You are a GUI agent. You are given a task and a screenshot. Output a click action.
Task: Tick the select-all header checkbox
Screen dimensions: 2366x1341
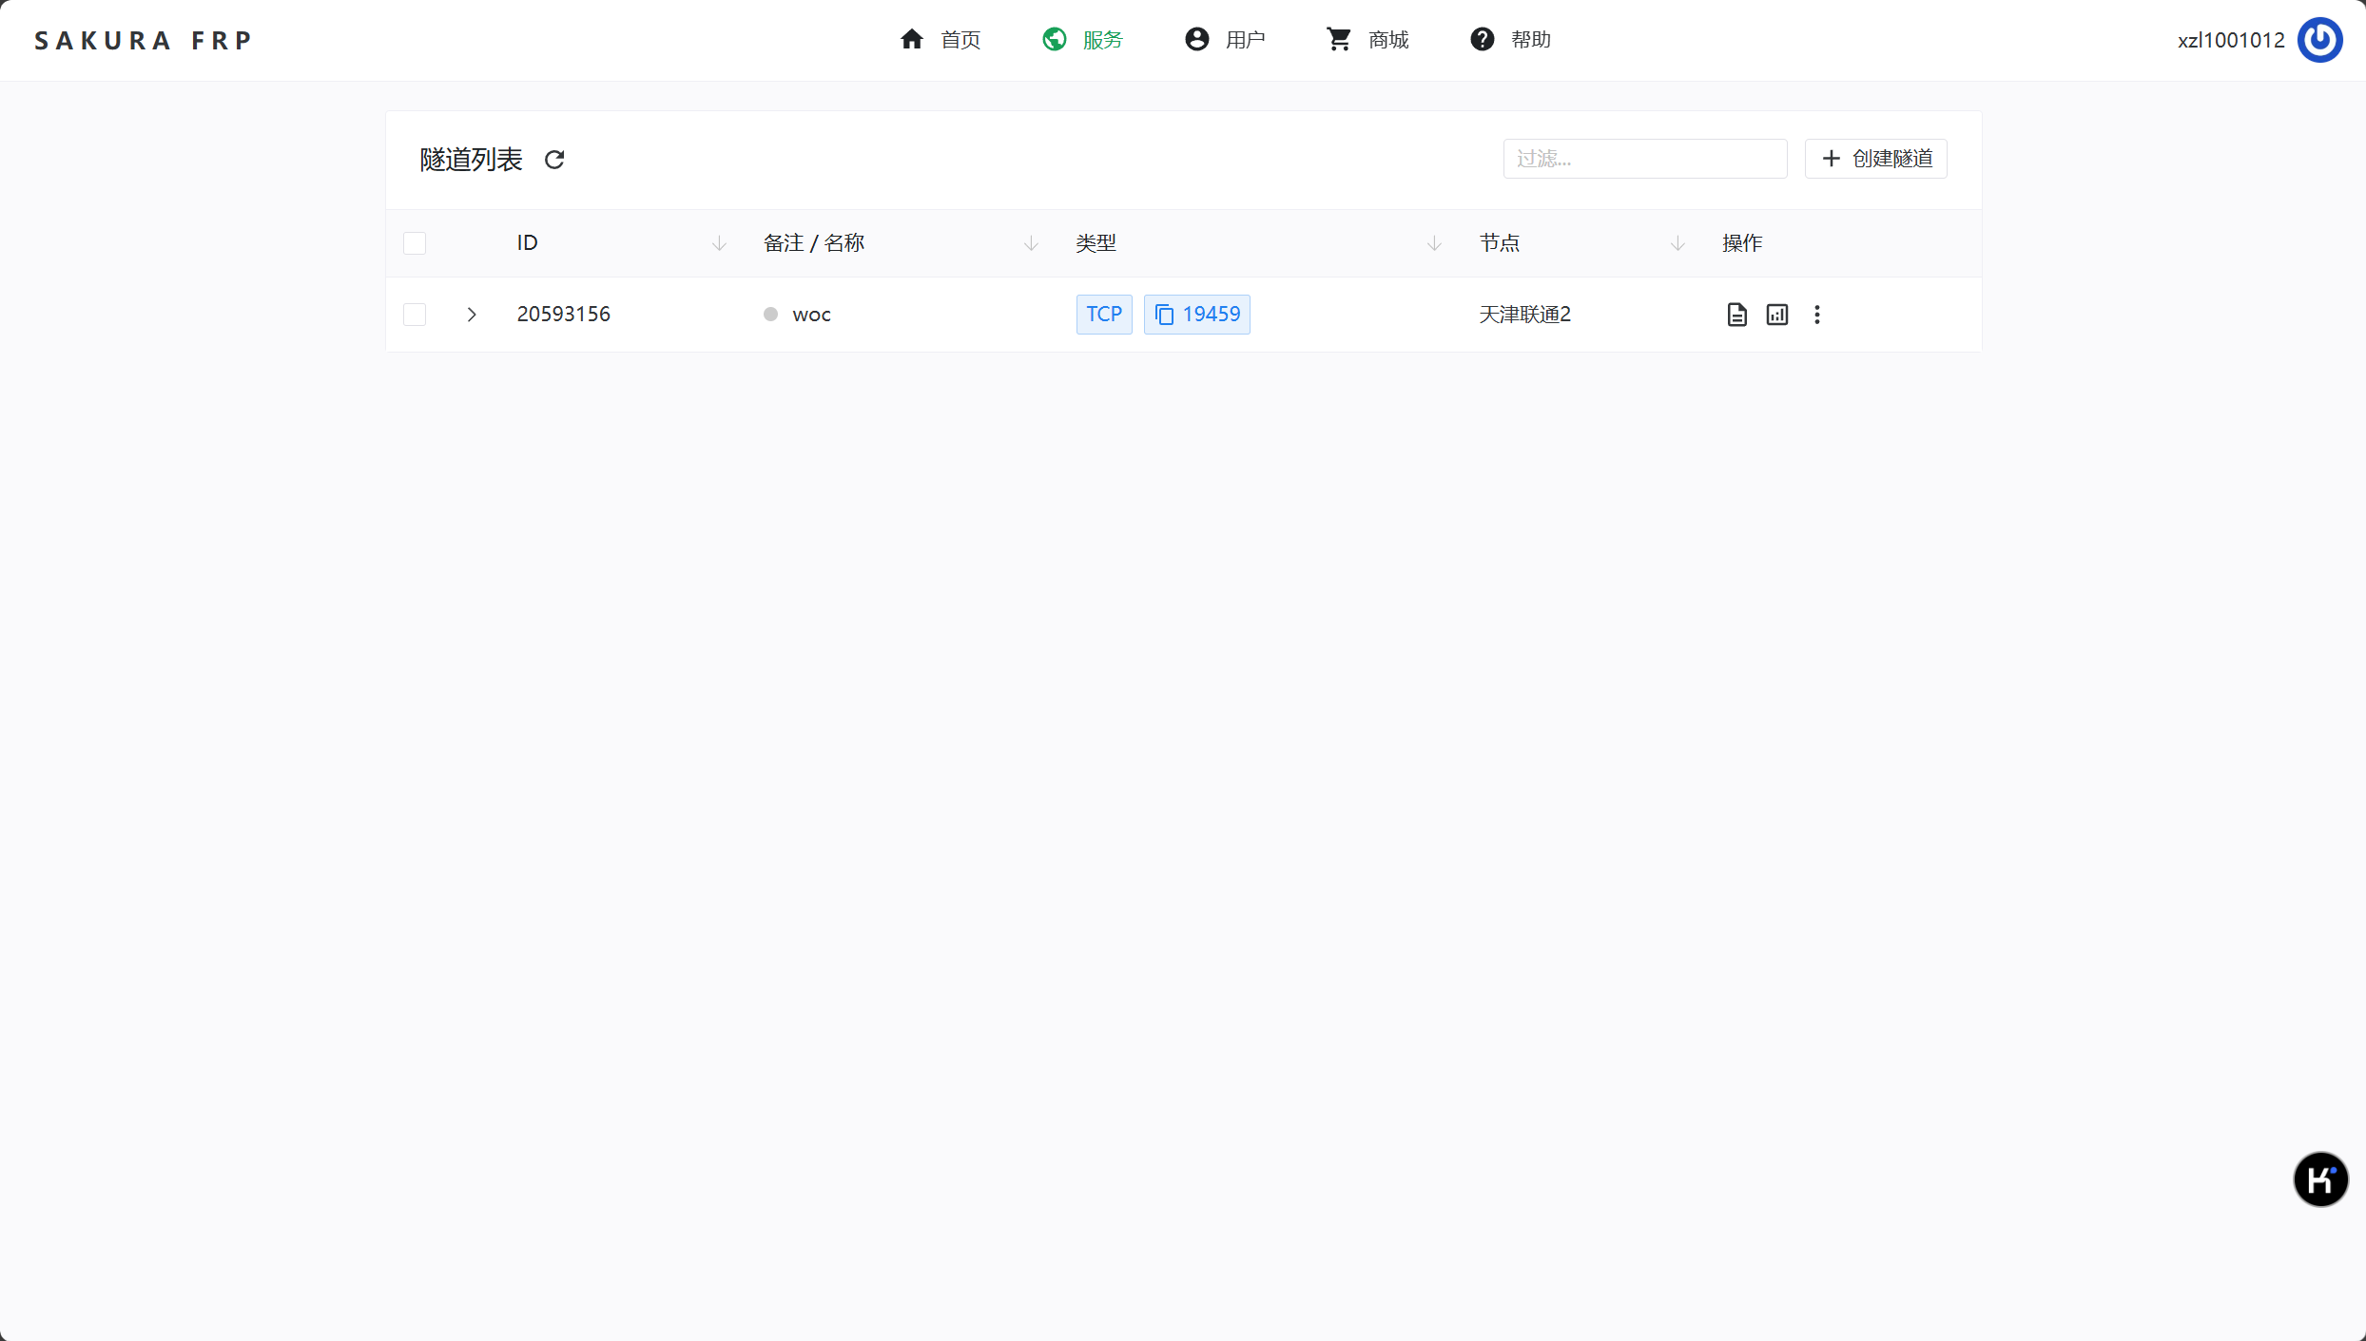pyautogui.click(x=415, y=243)
